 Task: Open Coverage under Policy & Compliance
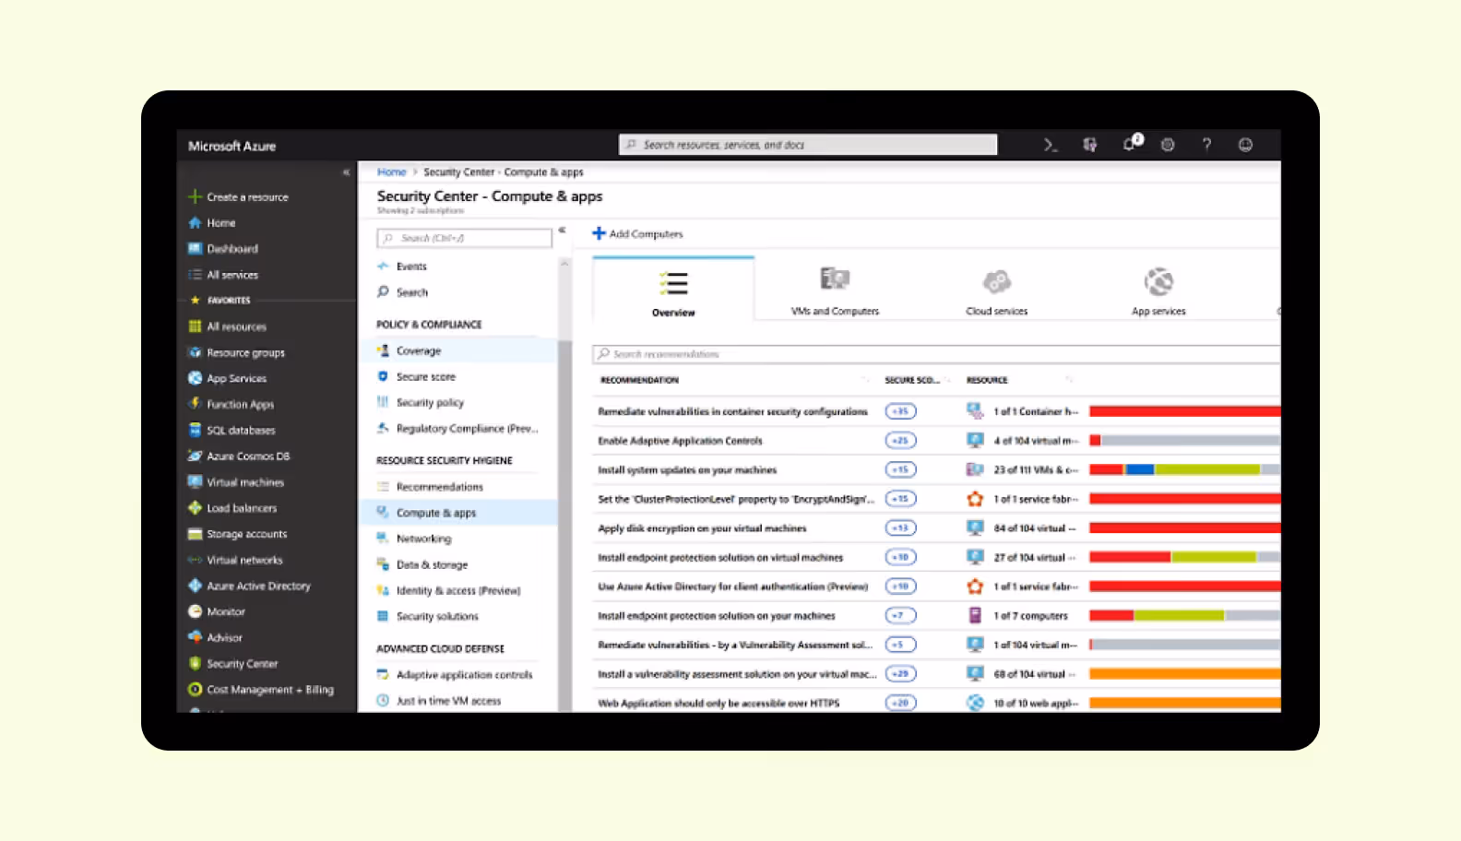(x=458, y=350)
